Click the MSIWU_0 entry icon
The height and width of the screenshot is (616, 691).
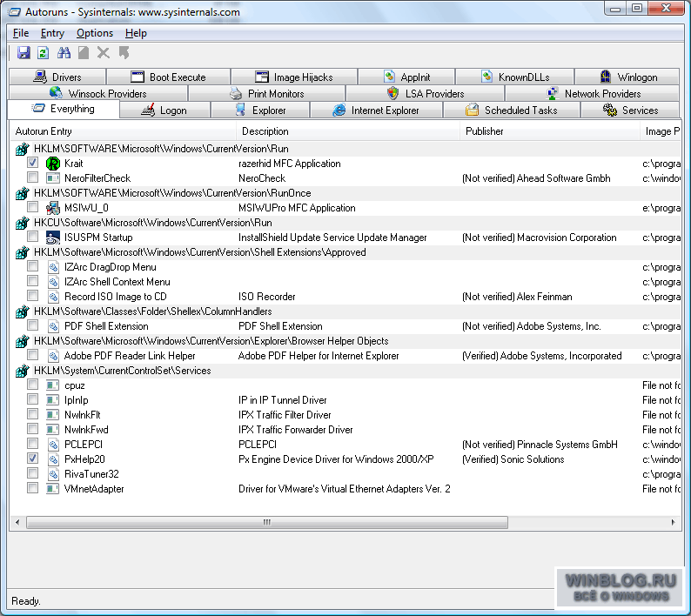[x=53, y=208]
